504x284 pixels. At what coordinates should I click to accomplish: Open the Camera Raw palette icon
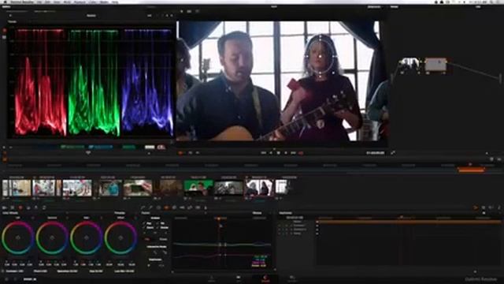pyautogui.click(x=5, y=207)
